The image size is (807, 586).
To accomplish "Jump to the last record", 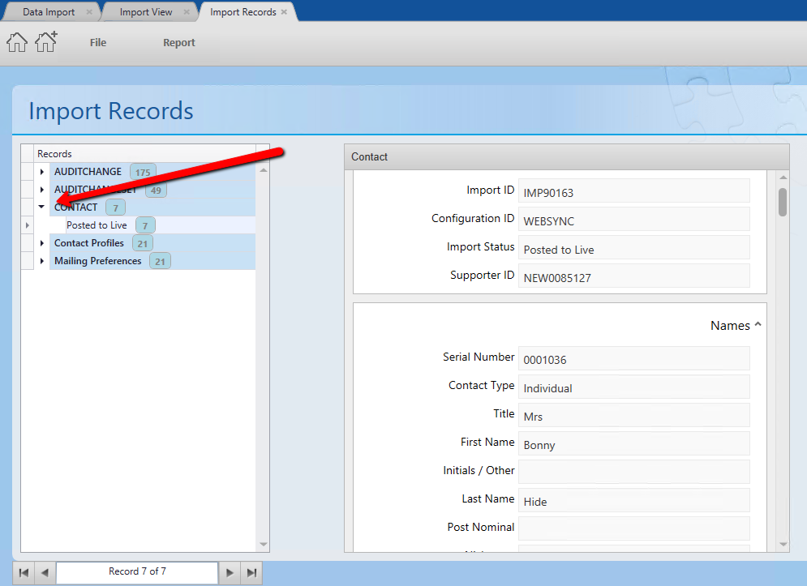I will point(252,572).
